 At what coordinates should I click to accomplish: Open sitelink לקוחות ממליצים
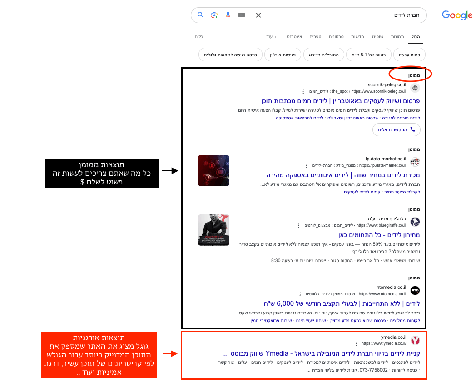point(405,321)
